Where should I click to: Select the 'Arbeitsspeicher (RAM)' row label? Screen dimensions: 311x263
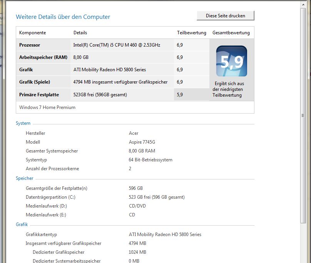tap(43, 57)
